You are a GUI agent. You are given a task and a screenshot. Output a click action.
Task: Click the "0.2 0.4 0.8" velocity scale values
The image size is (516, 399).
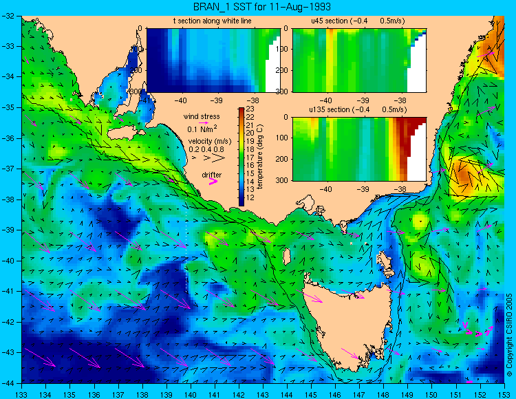(x=206, y=149)
